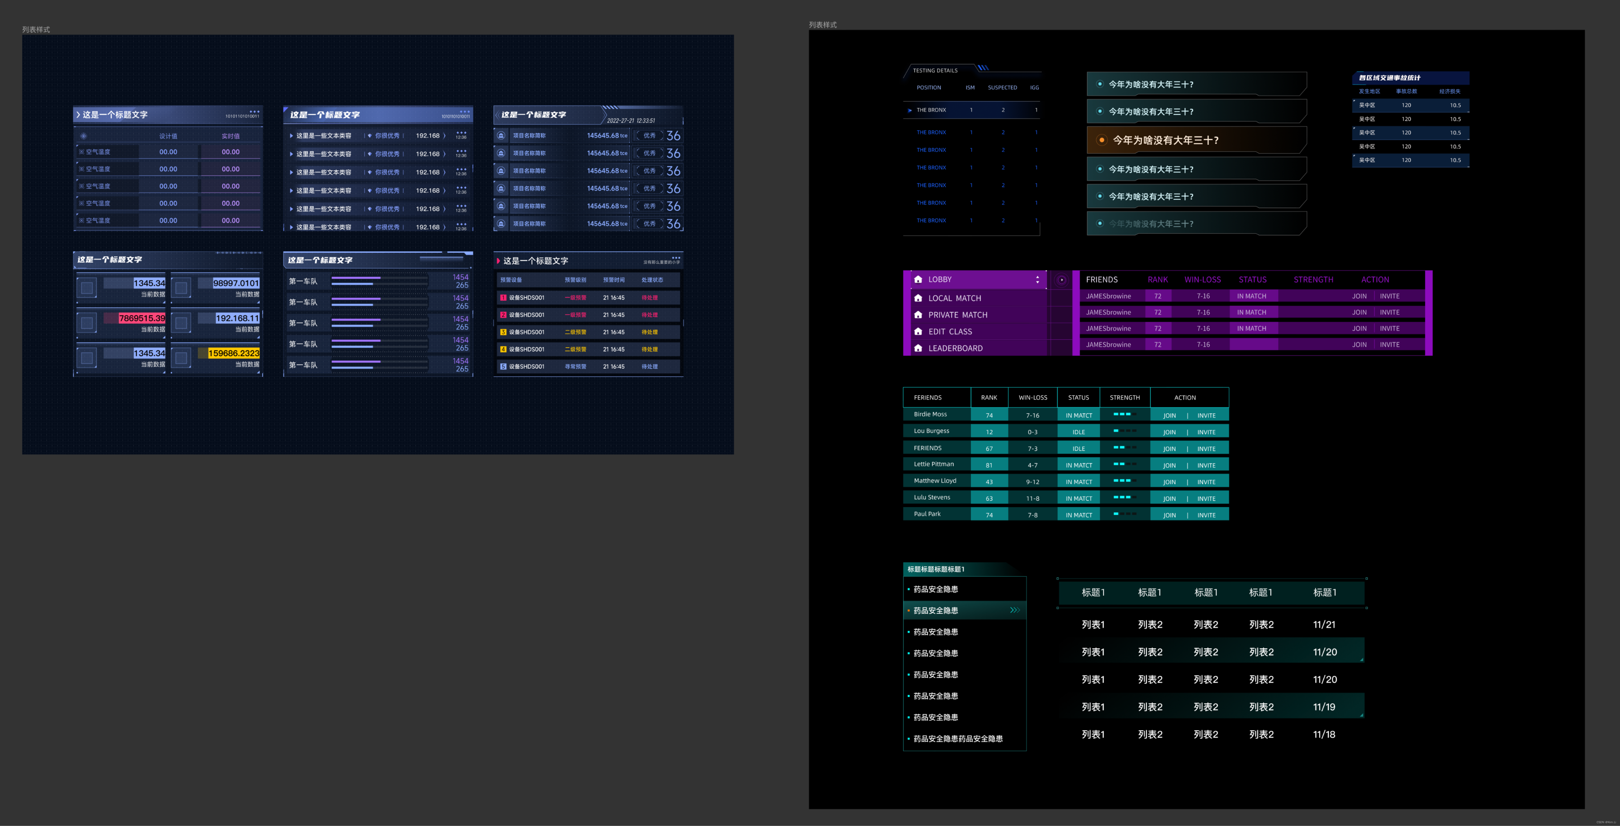Click the building icon in first 项目名称简称 row
The image size is (1620, 826).
501,135
